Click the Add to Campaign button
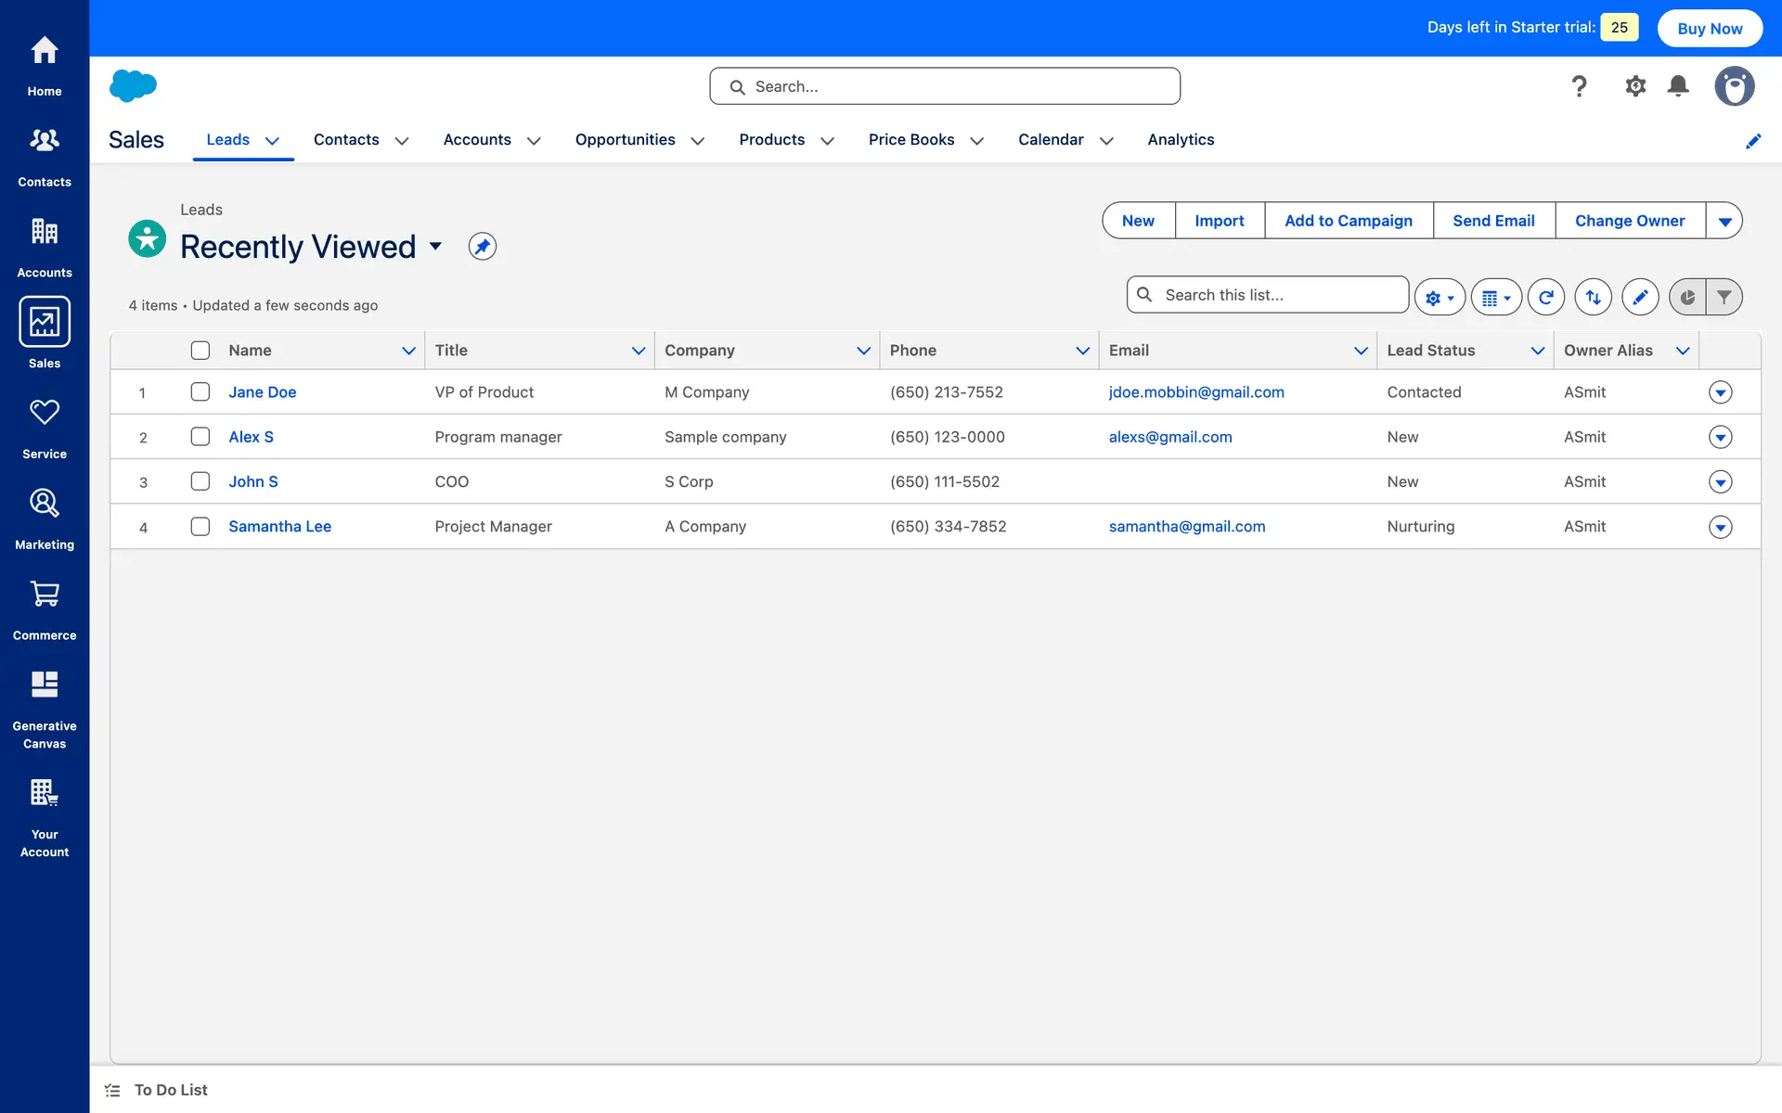This screenshot has width=1782, height=1113. [1348, 221]
